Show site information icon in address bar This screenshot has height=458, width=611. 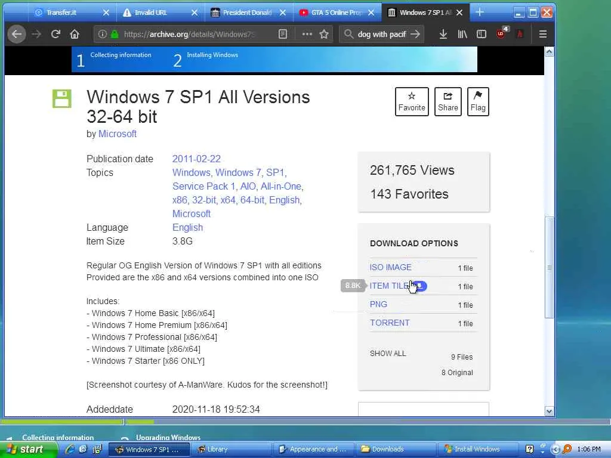102,34
